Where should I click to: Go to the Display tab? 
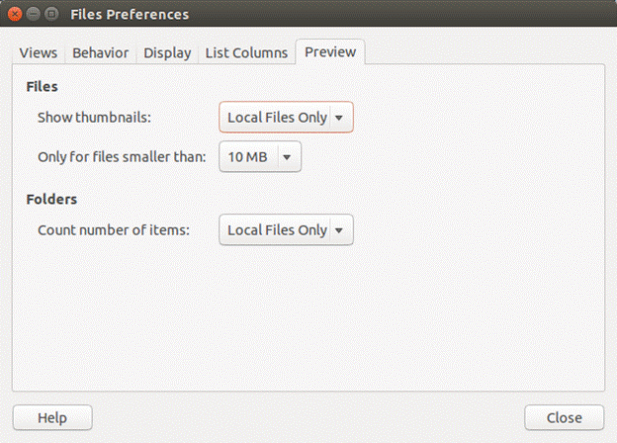click(167, 52)
